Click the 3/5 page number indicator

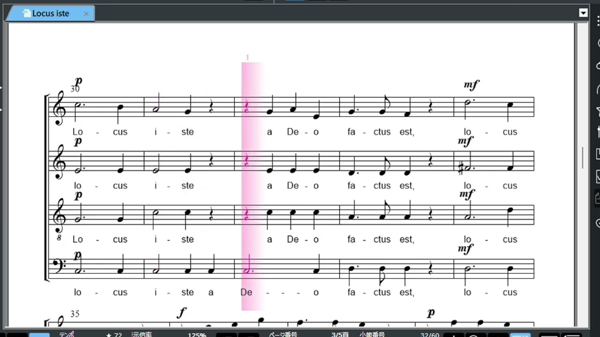[x=340, y=335]
